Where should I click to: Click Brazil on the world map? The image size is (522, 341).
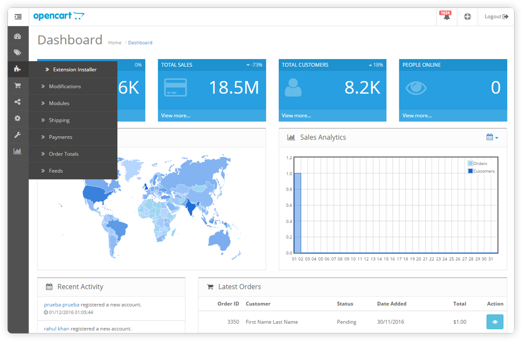tap(117, 228)
